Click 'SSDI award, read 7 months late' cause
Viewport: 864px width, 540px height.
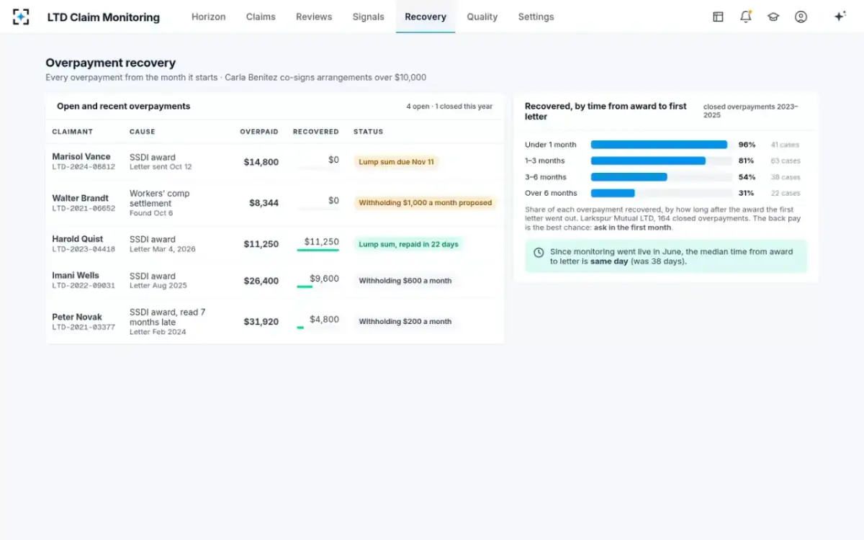(x=167, y=317)
